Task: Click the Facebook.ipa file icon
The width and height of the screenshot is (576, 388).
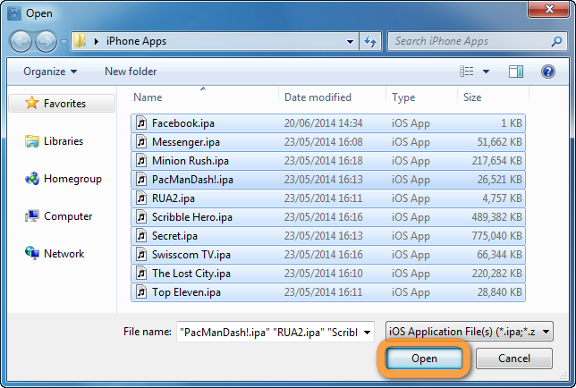Action: click(141, 123)
